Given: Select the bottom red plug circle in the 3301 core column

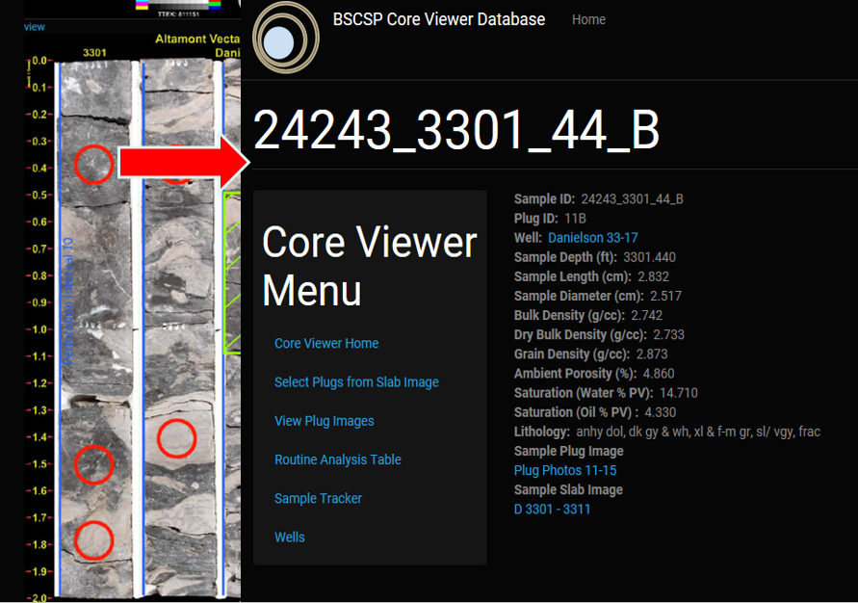Looking at the screenshot, I should (x=93, y=540).
